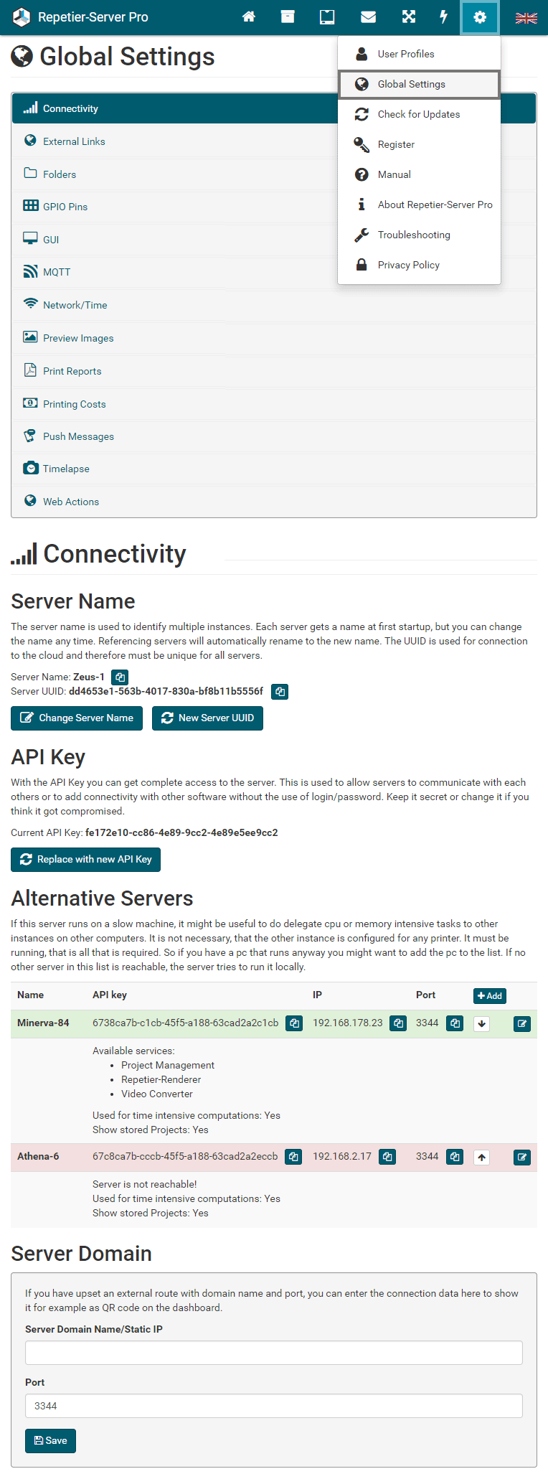Open the UK flag language dropdown
548x1474 pixels.
point(526,17)
